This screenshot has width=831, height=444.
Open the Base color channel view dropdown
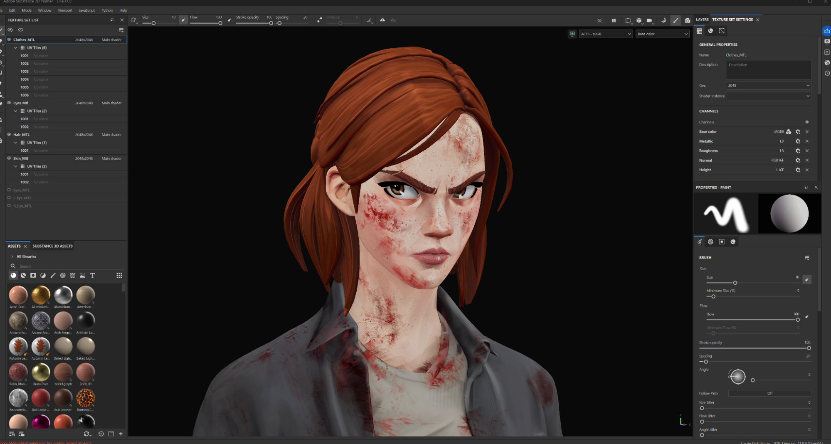point(662,34)
